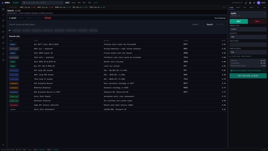Open the Time in Force dropdown showing Day
This screenshot has height=151, width=268.
point(248,52)
